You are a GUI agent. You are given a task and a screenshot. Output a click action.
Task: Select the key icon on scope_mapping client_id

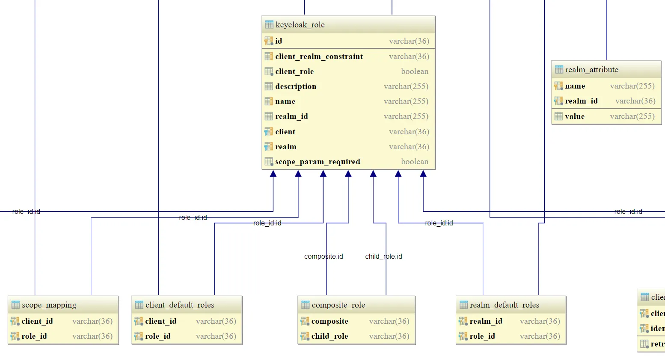pyautogui.click(x=13, y=321)
